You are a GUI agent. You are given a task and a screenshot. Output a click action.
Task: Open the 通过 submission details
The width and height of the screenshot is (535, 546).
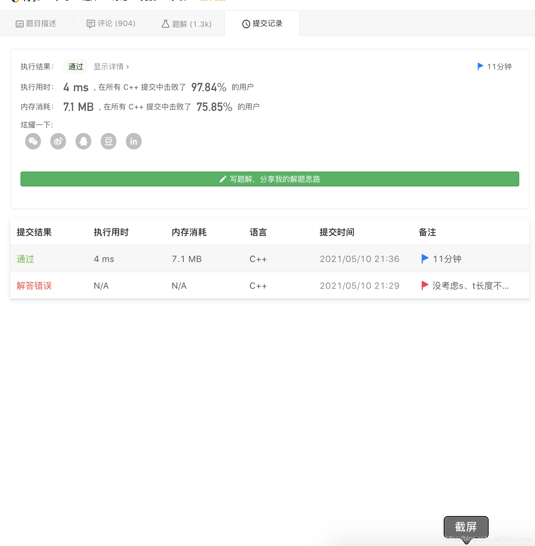pos(25,258)
